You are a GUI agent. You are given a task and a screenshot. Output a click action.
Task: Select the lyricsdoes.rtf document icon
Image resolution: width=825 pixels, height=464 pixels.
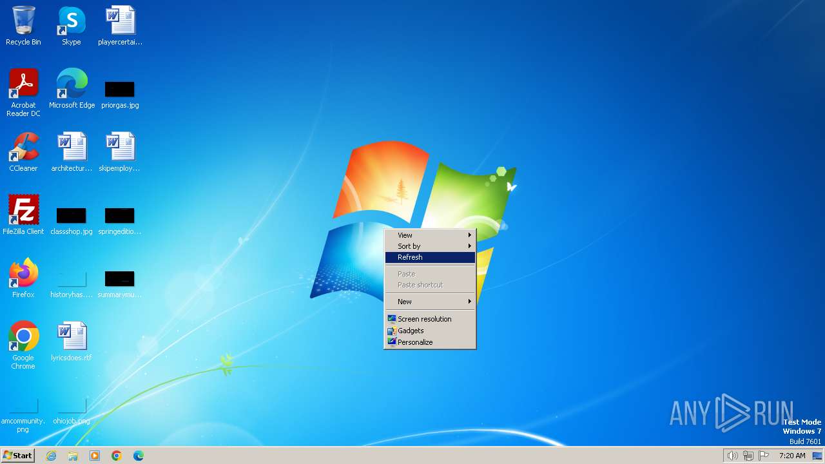point(72,342)
